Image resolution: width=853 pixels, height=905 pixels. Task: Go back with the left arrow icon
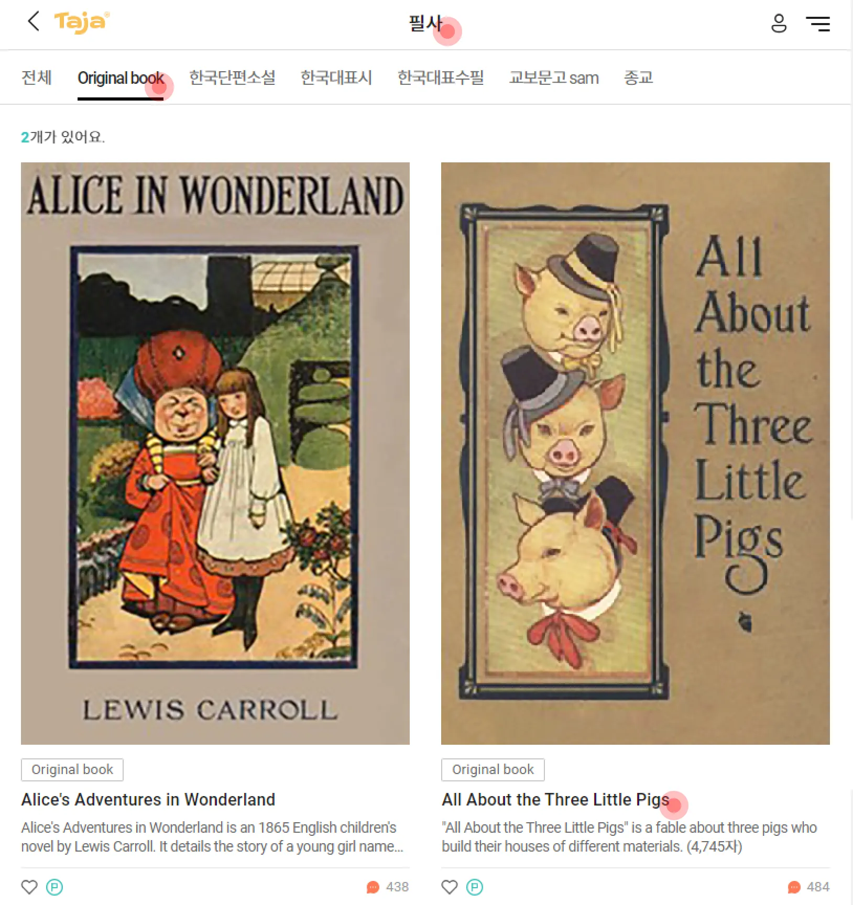34,22
